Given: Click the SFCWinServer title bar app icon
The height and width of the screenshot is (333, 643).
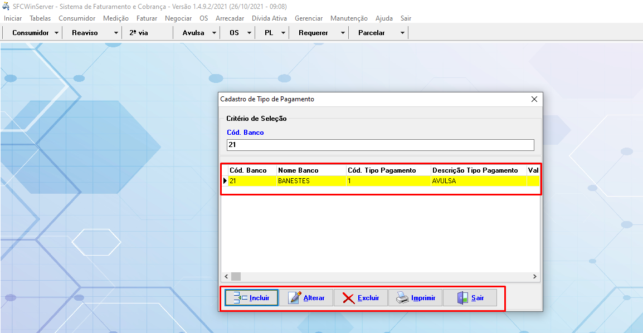Looking at the screenshot, I should (x=6, y=6).
